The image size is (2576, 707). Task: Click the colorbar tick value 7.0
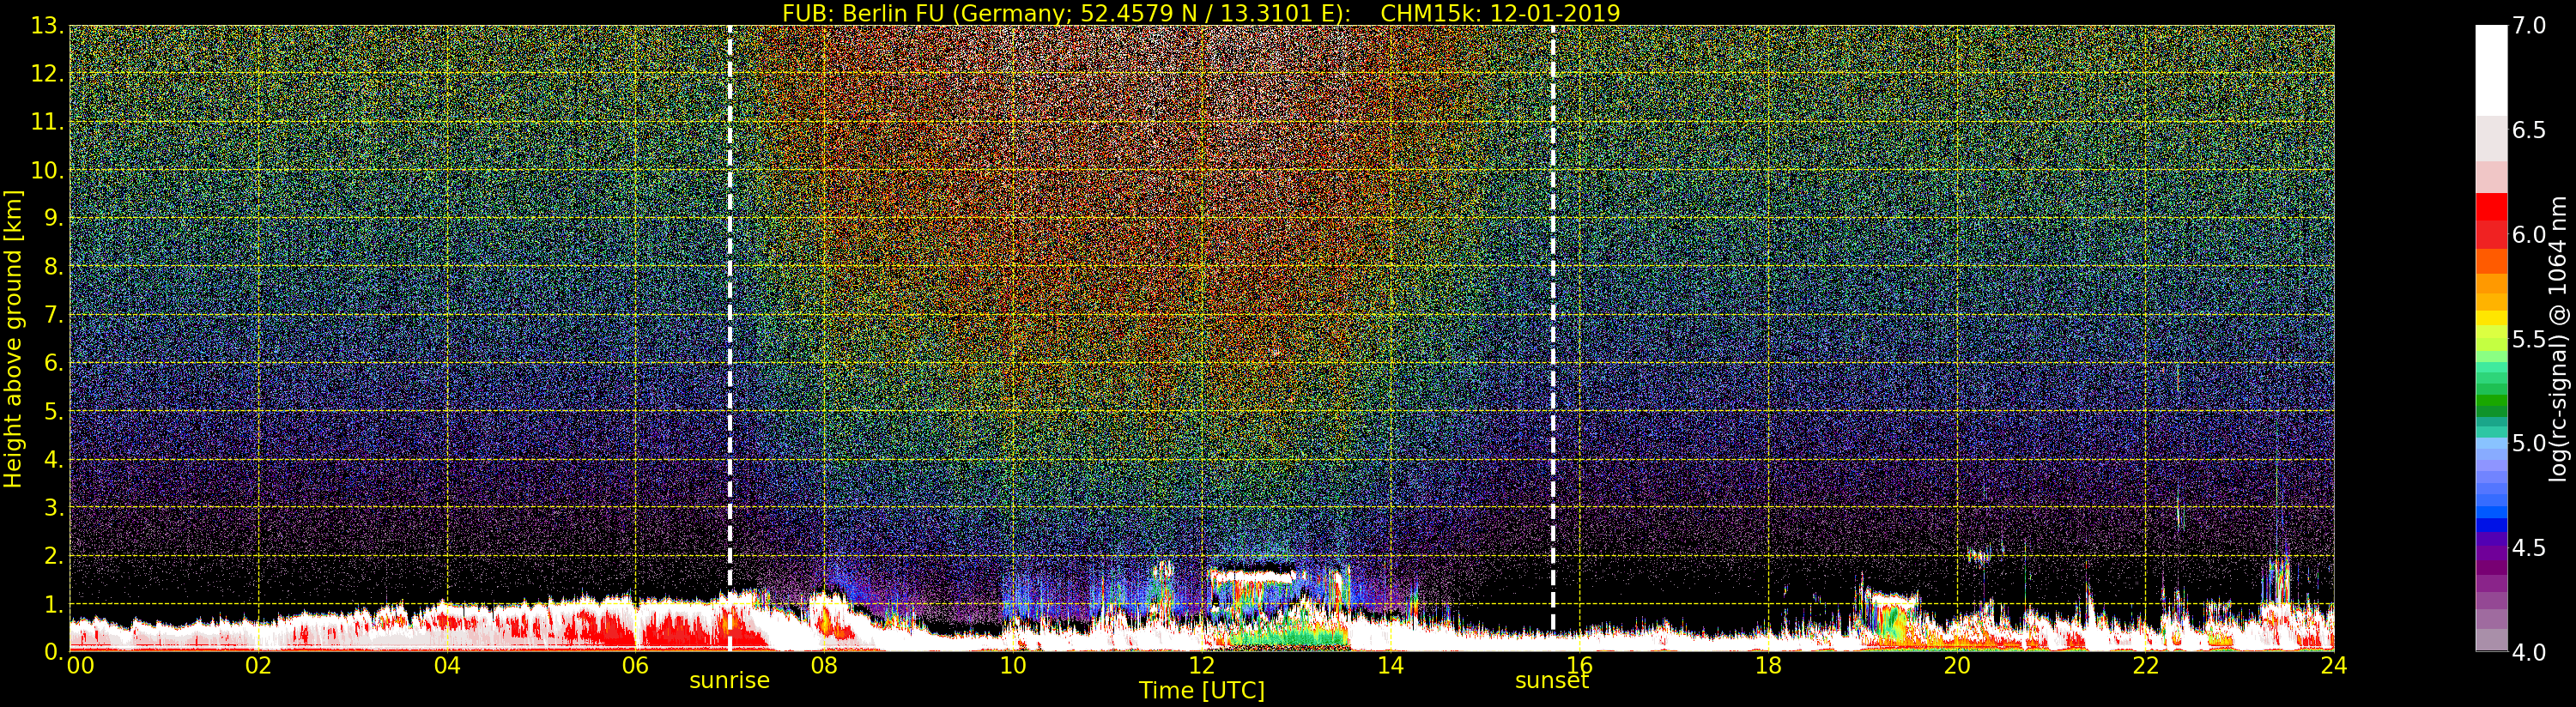coord(2529,26)
